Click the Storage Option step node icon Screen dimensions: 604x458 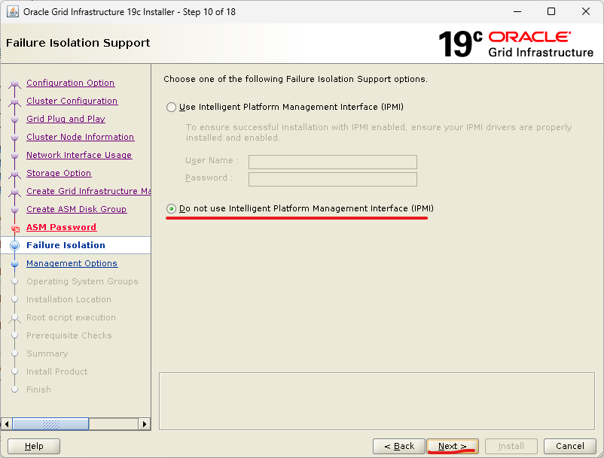pyautogui.click(x=14, y=174)
